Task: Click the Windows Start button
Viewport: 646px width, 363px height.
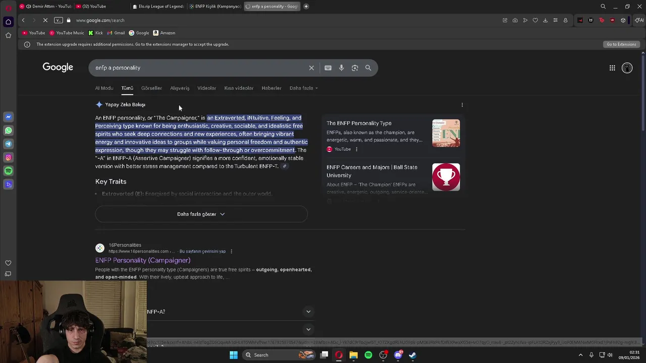Action: [234, 355]
